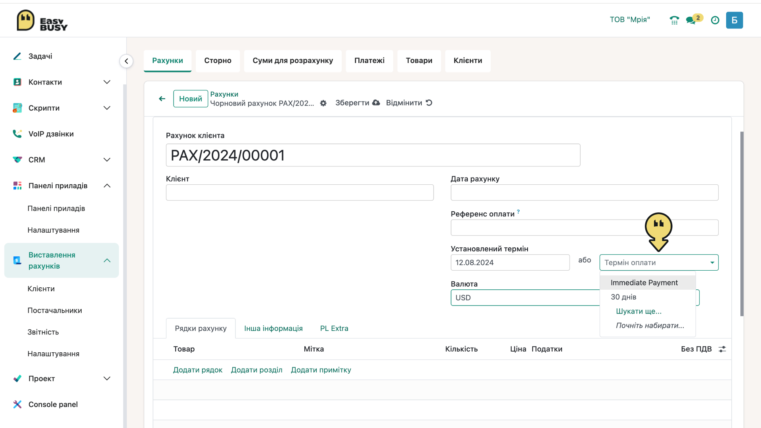
Task: Click the Проект checkmark icon
Action: [x=17, y=378]
